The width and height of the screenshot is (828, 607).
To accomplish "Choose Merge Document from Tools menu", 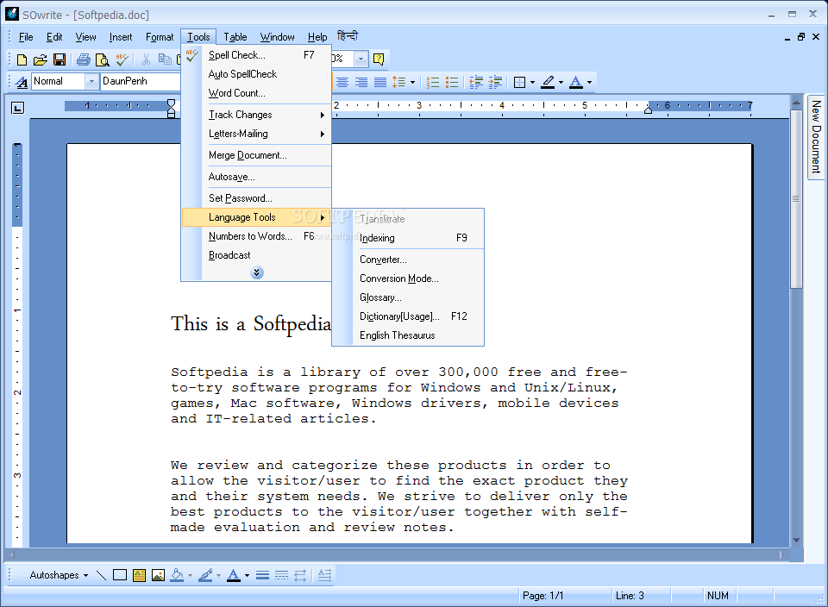I will (257, 155).
